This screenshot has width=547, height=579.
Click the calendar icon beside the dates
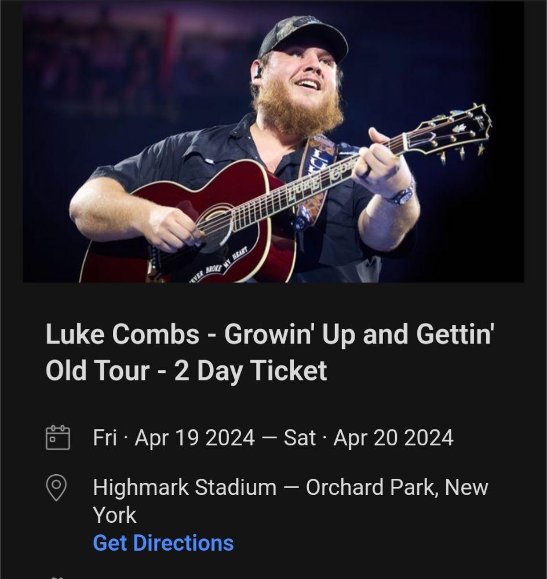pos(57,438)
